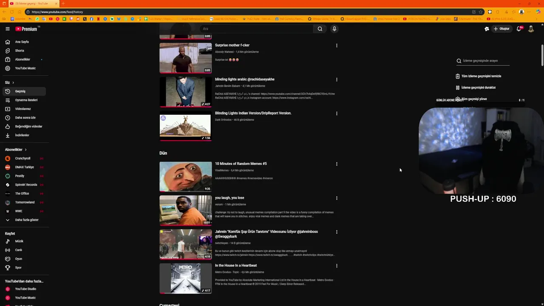
Task: Open options for you laugh, you lose
Action: 337,198
